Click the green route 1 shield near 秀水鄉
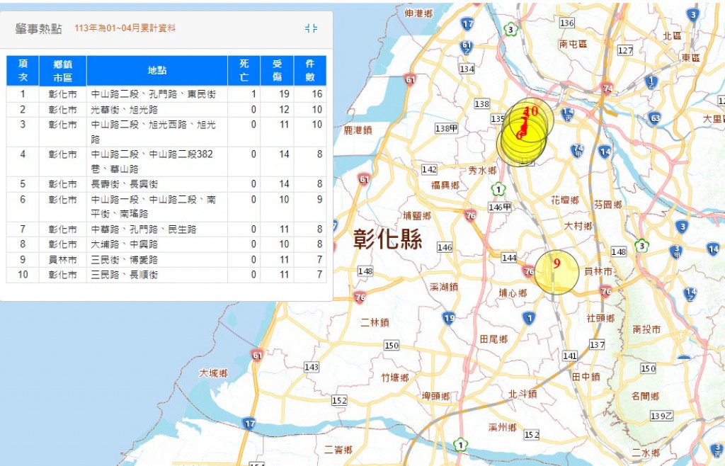The image size is (725, 466). point(499,190)
